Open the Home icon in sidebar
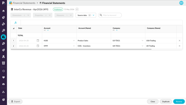Viewport: 186px width, 105px height. [x=3, y=11]
